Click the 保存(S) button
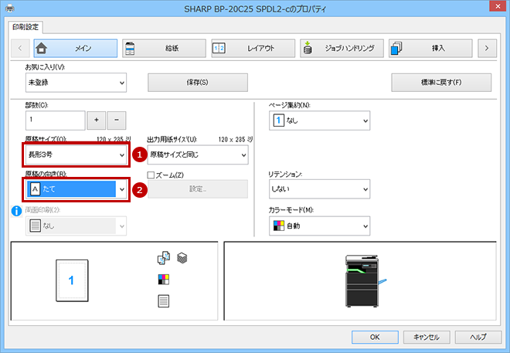This screenshot has width=510, height=353. coord(198,83)
